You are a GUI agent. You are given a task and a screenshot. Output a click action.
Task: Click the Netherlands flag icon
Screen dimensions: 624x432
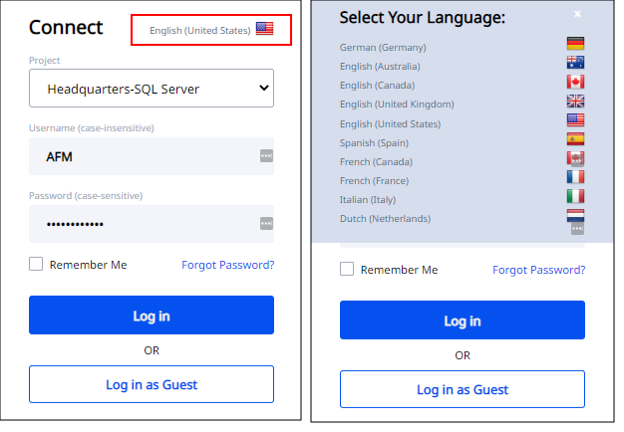pos(575,215)
